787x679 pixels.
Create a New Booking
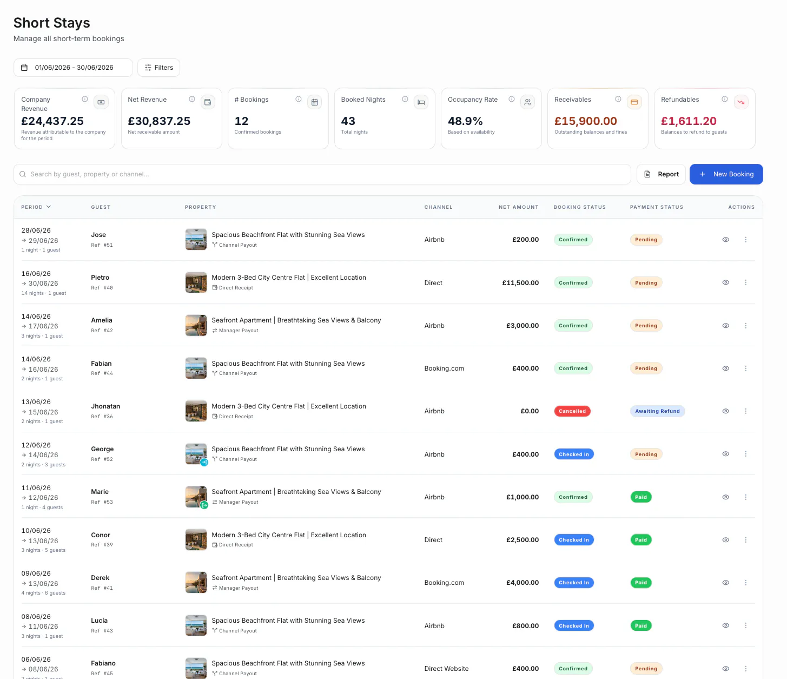[x=726, y=174]
